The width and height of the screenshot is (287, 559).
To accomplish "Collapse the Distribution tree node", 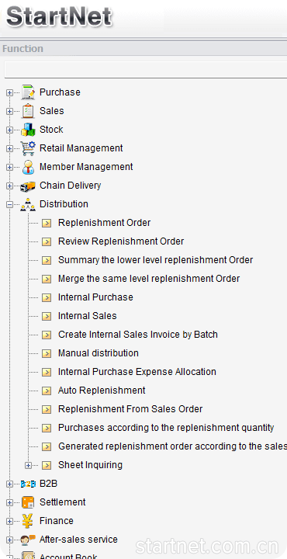I will point(9,205).
